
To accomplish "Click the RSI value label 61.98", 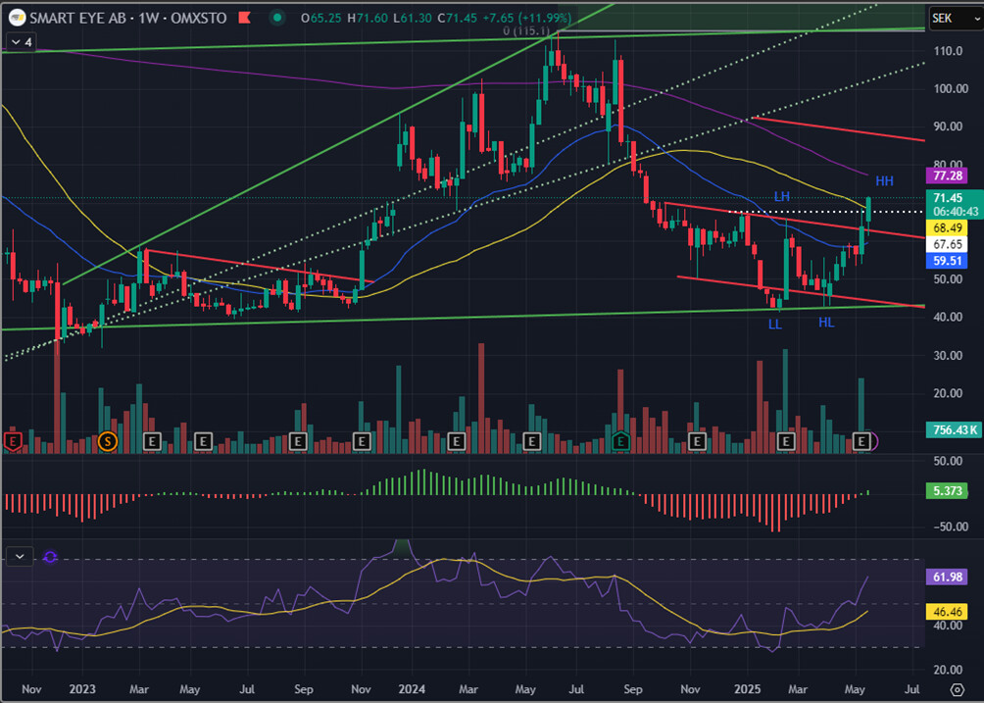I will [x=950, y=578].
